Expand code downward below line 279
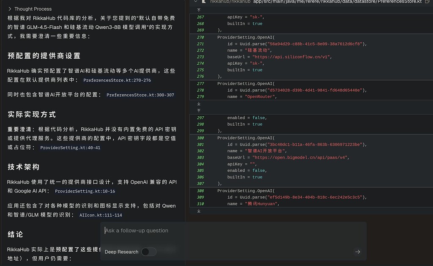The height and width of the screenshot is (266, 433). pos(199,104)
